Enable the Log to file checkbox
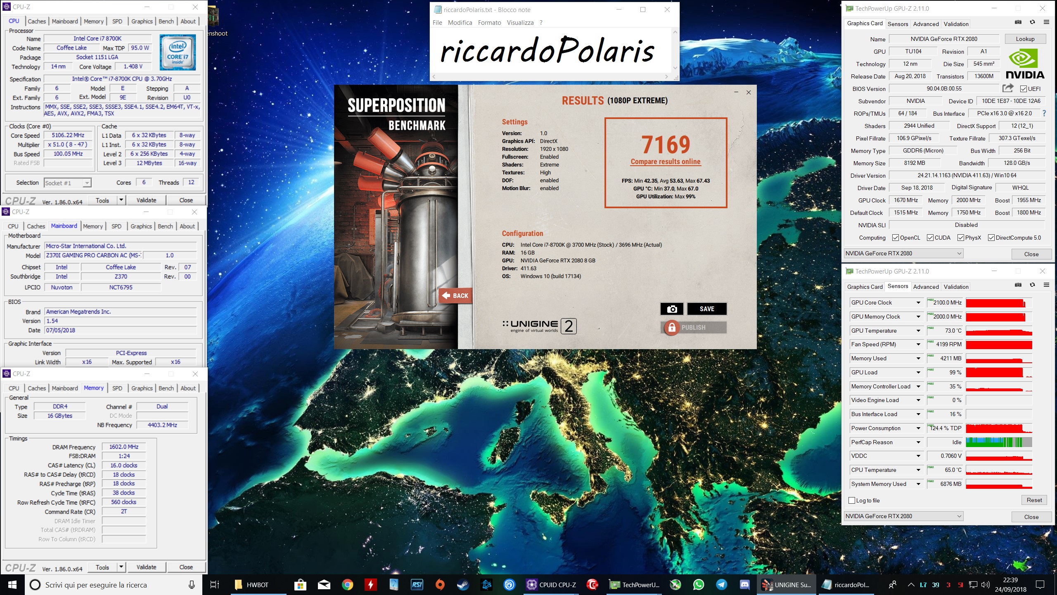The width and height of the screenshot is (1057, 595). click(852, 500)
